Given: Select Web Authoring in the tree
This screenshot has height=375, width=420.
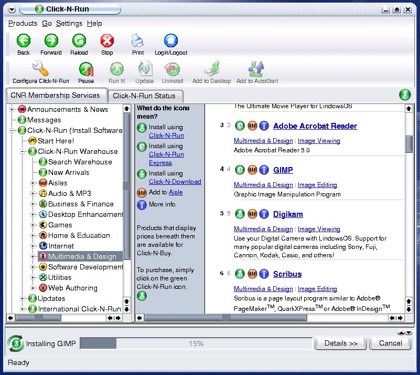Looking at the screenshot, I should pos(72,288).
